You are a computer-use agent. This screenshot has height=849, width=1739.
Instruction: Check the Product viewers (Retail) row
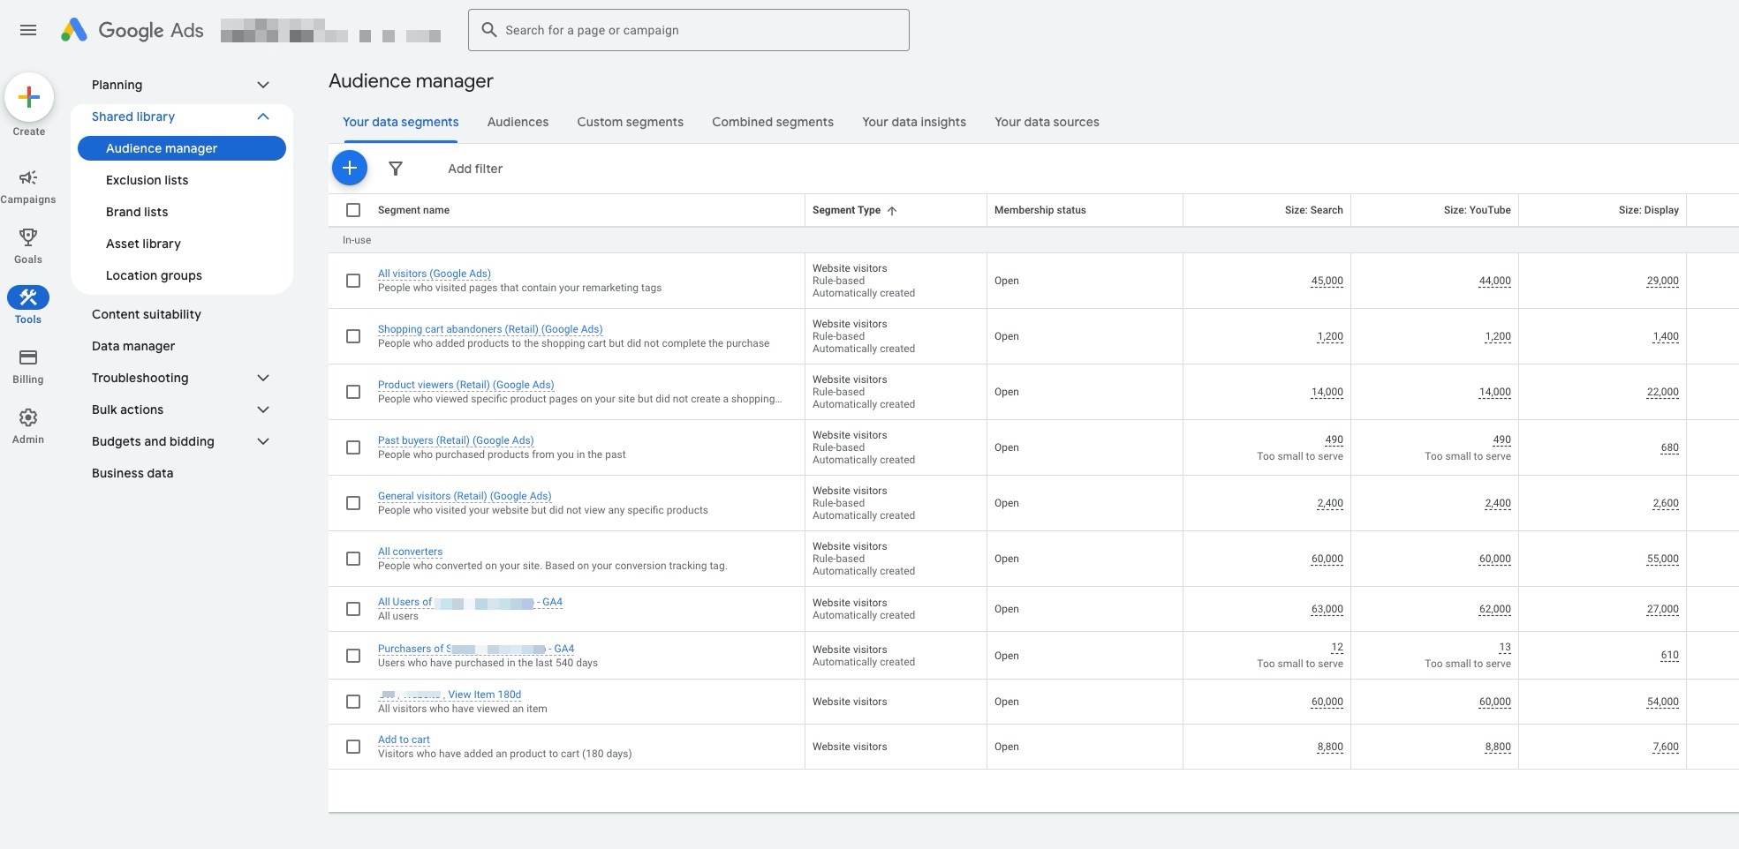click(x=353, y=392)
